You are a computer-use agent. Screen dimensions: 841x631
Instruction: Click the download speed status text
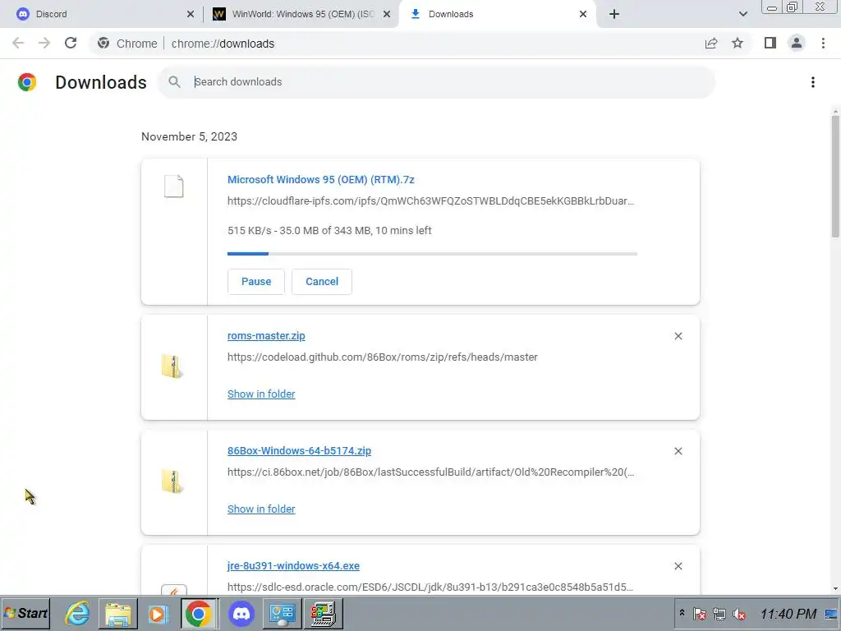coord(329,231)
